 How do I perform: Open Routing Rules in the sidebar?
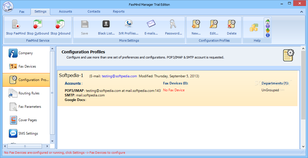(x=26, y=93)
